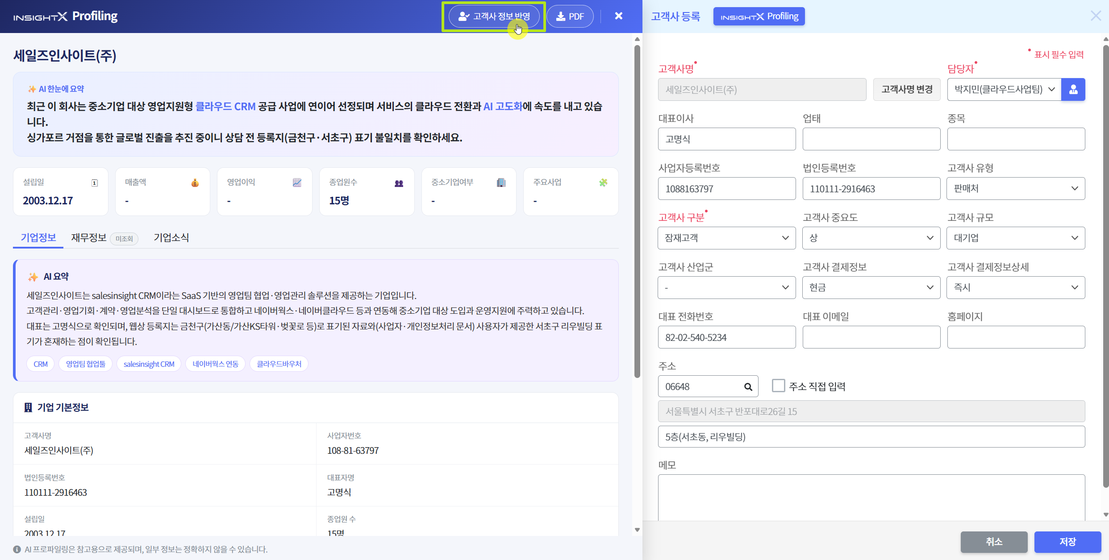
Task: Click the 업태 input field
Action: pos(871,139)
